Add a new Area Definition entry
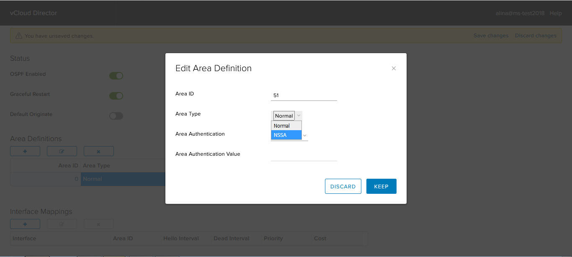This screenshot has height=257, width=572. [25, 151]
